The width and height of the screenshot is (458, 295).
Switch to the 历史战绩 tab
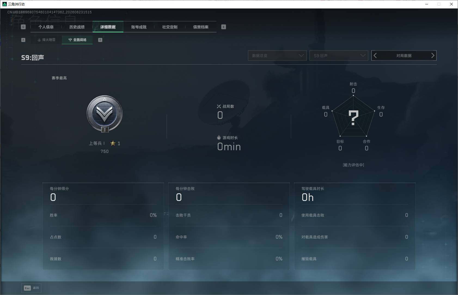coord(77,27)
